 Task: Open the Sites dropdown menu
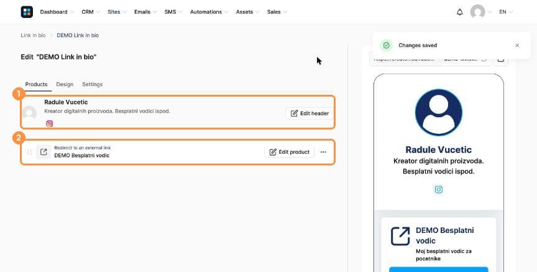117,12
